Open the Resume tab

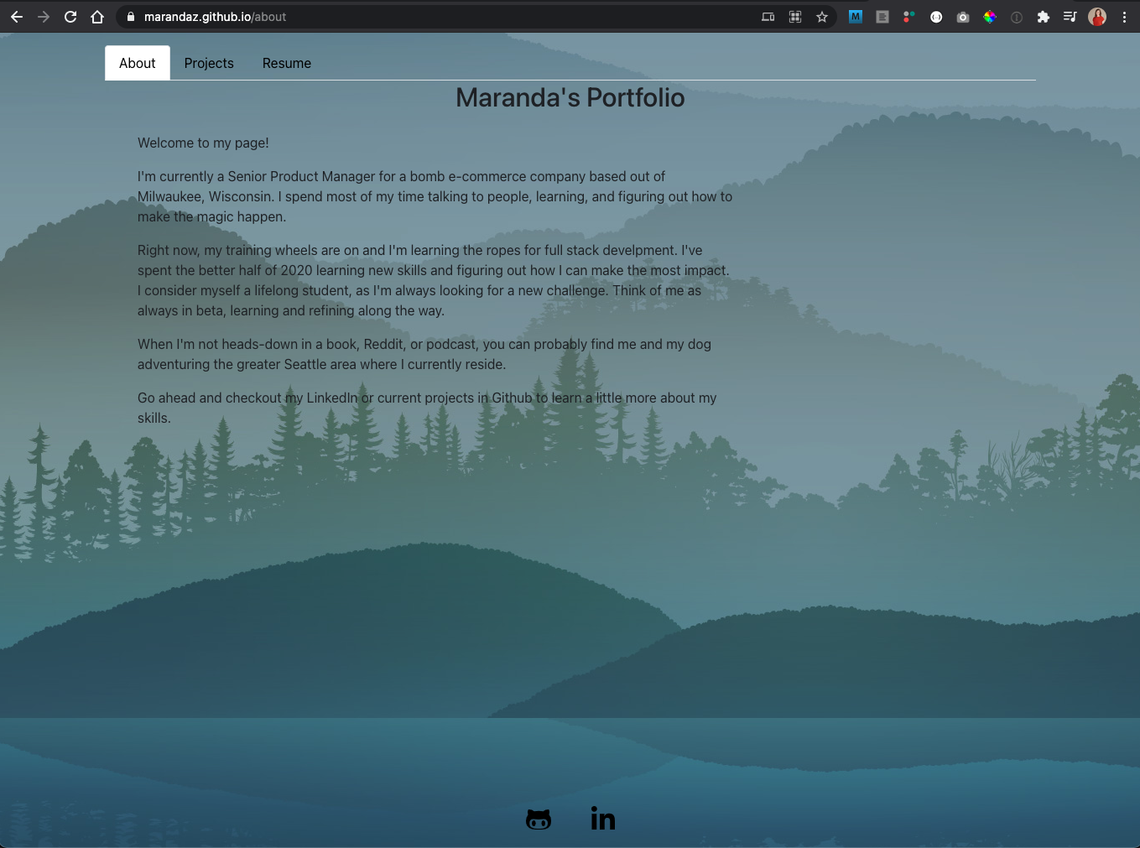tap(286, 63)
